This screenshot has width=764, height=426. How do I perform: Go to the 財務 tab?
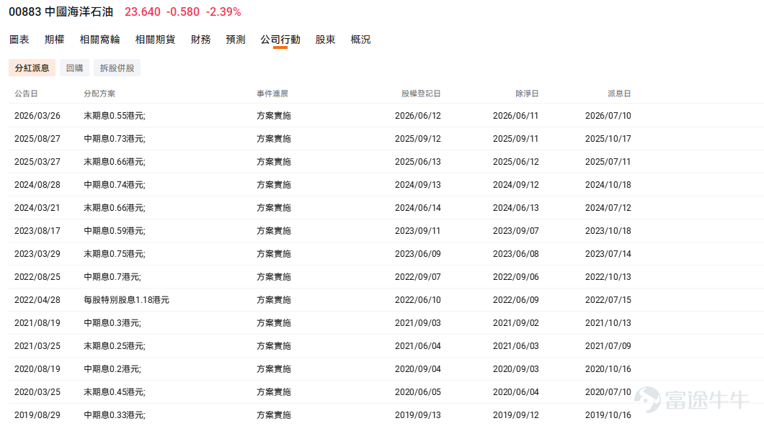coord(201,40)
